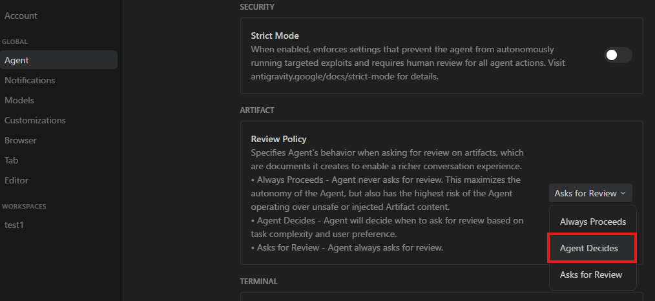The height and width of the screenshot is (301, 655).
Task: Click the Strict Mode setting title
Action: click(x=275, y=36)
